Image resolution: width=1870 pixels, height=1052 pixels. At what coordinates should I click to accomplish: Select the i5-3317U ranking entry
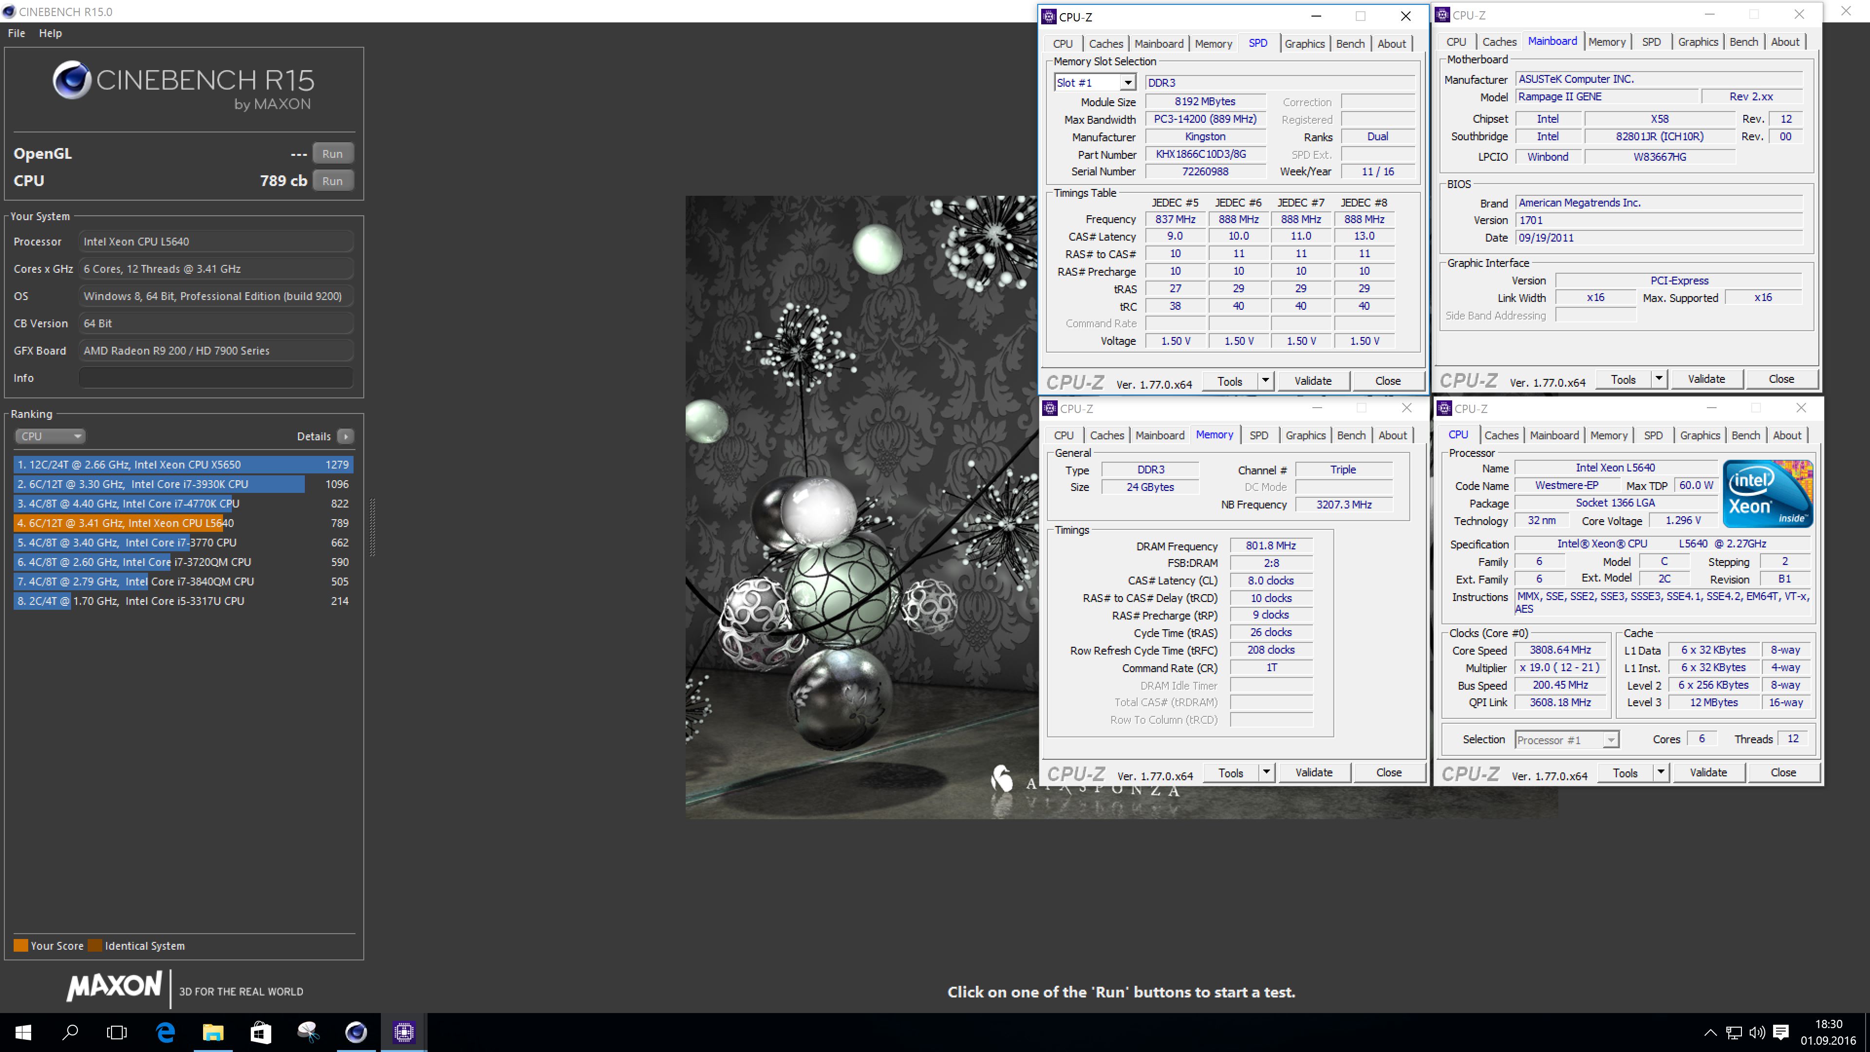click(184, 601)
